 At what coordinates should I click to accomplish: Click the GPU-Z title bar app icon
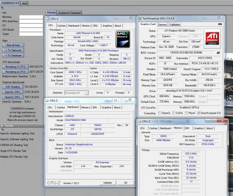[139, 19]
